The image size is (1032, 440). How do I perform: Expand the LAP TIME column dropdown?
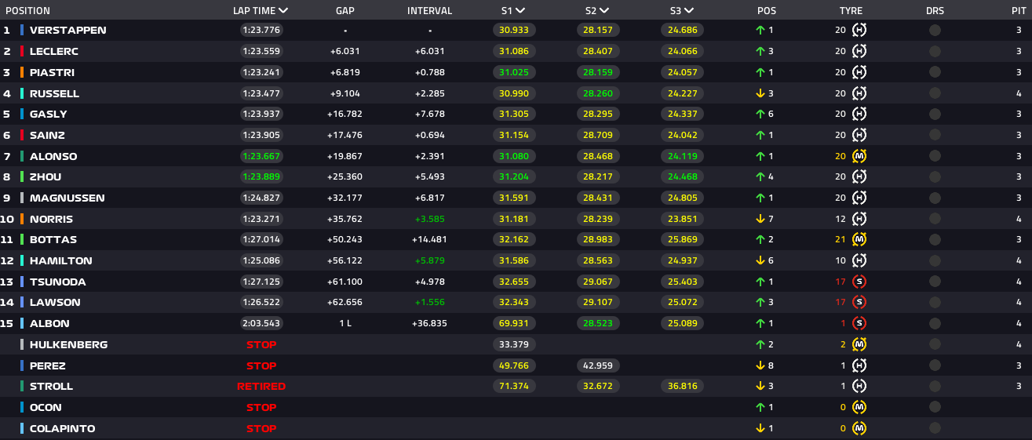coord(283,11)
